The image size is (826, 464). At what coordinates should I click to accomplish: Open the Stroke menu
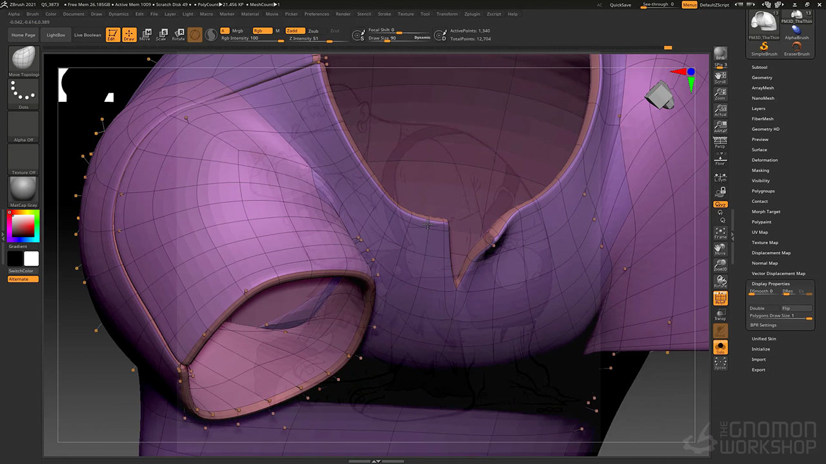click(384, 14)
